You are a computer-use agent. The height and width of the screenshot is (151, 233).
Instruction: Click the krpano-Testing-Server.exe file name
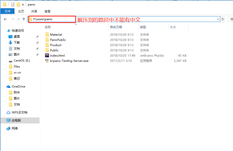pos(69,61)
